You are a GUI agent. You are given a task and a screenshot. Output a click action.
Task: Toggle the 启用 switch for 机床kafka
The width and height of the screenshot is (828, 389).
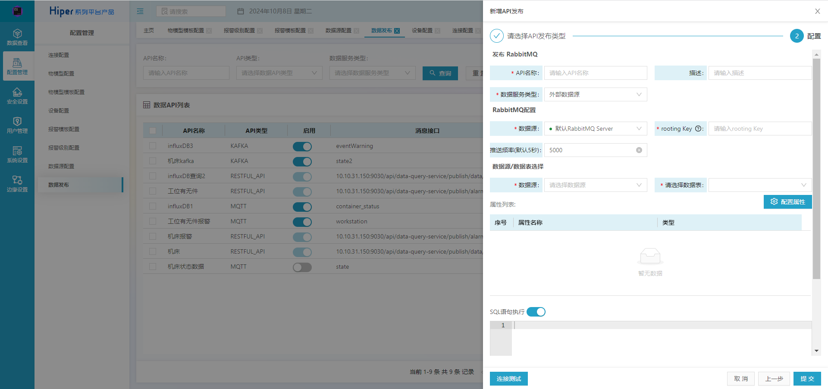point(302,161)
